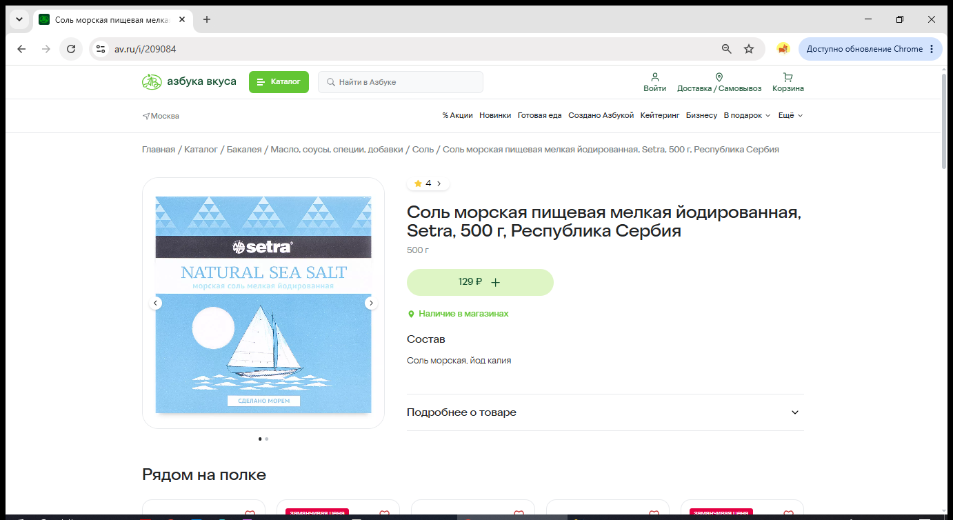Viewport: 953px width, 520px height.
Task: Click the Setra sea salt product image
Action: [263, 305]
